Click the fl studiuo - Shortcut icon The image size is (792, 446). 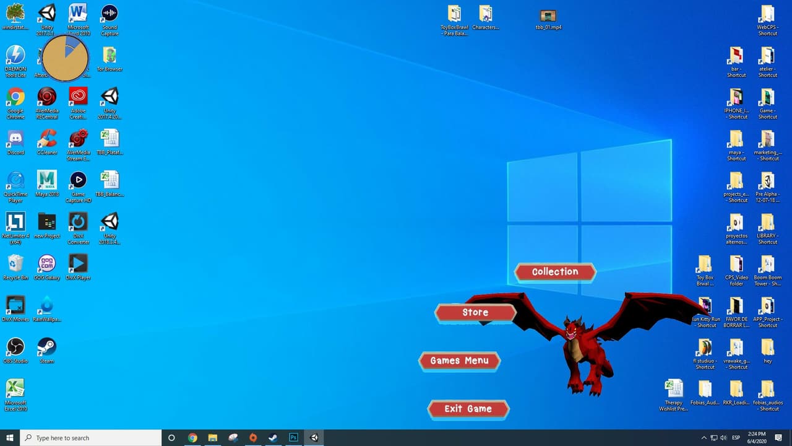click(705, 354)
